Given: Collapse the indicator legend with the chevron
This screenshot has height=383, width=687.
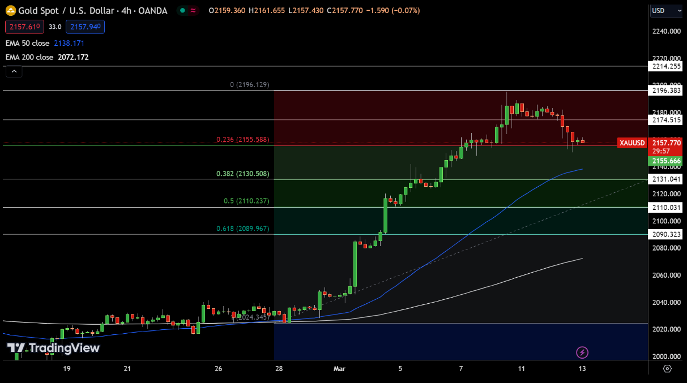Looking at the screenshot, I should click(x=14, y=71).
